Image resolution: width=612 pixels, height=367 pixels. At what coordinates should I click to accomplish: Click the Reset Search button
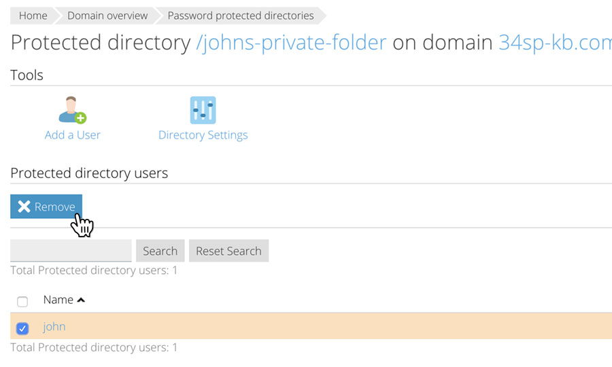point(228,251)
